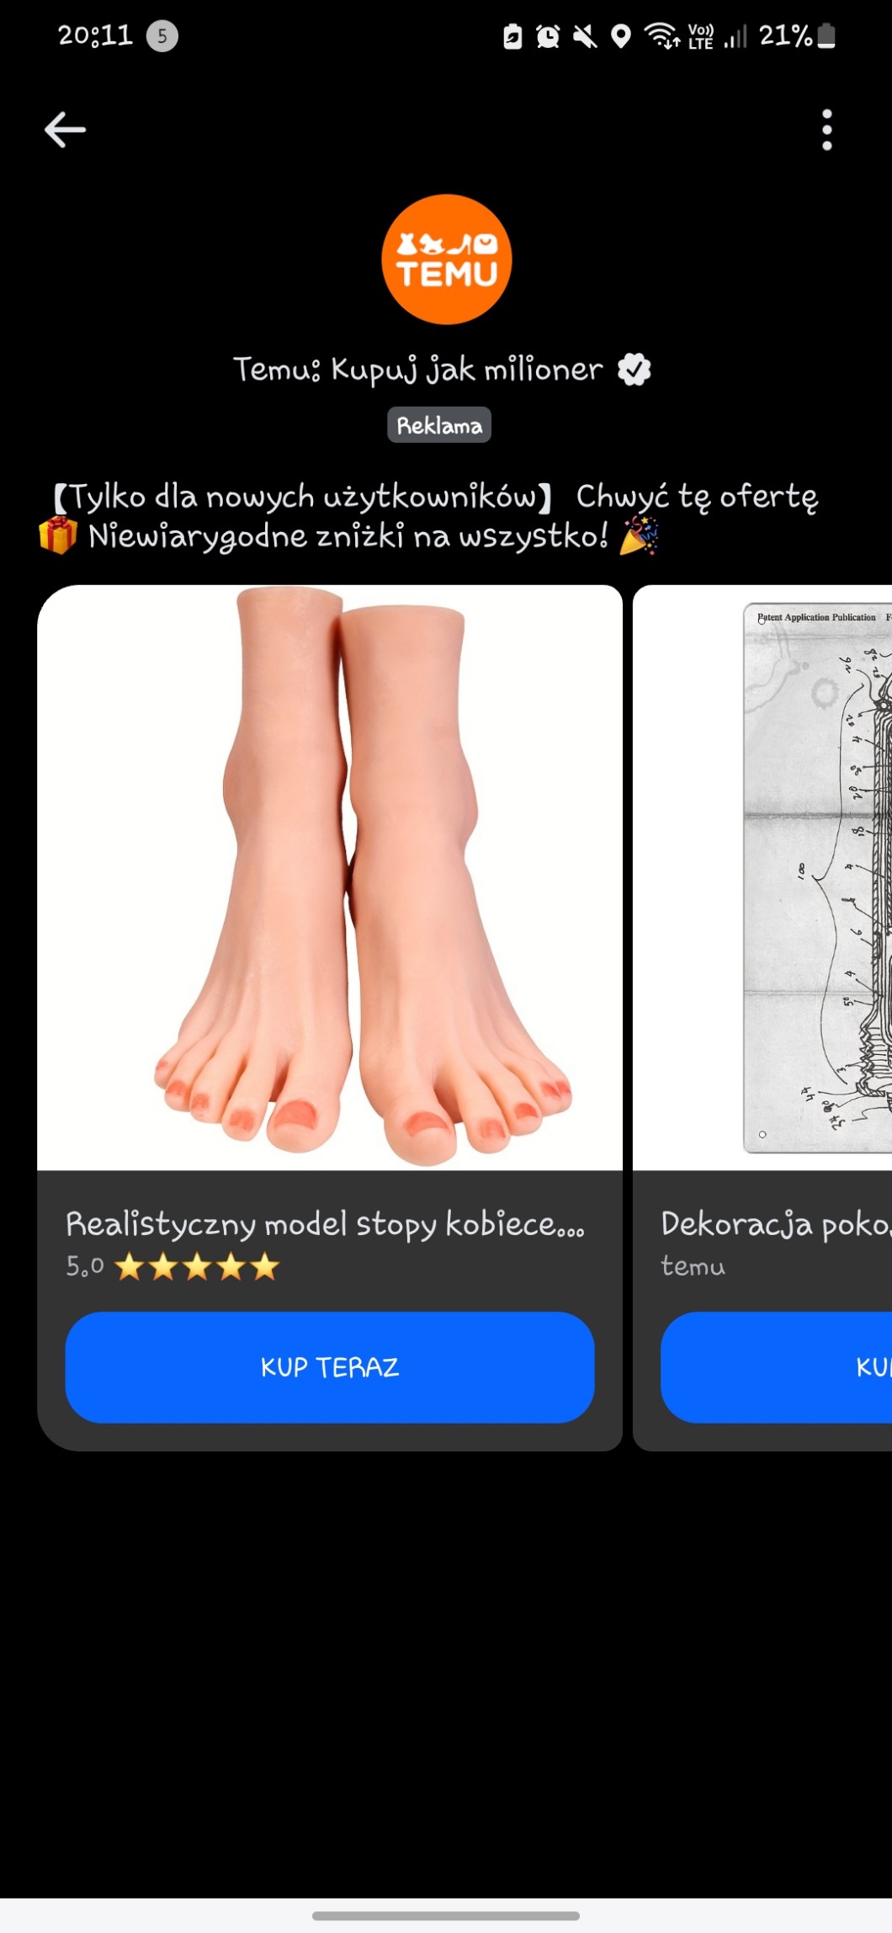Tap the alarm clock status icon
The width and height of the screenshot is (892, 1933).
(548, 36)
